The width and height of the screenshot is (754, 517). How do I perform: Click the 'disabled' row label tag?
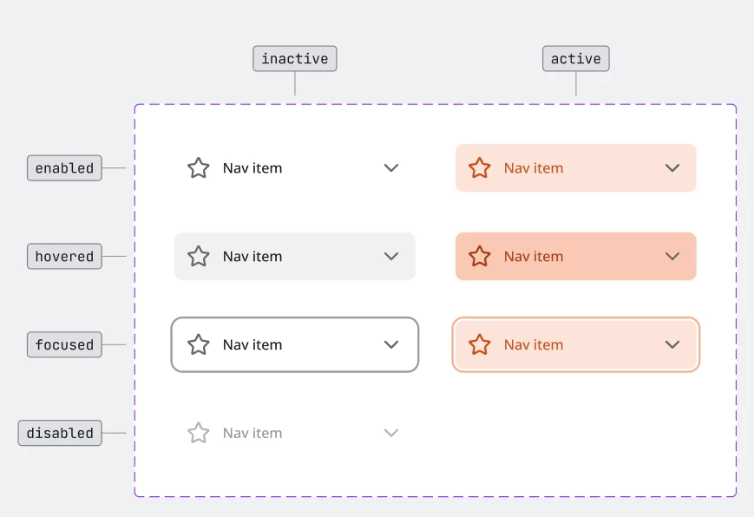pyautogui.click(x=60, y=434)
